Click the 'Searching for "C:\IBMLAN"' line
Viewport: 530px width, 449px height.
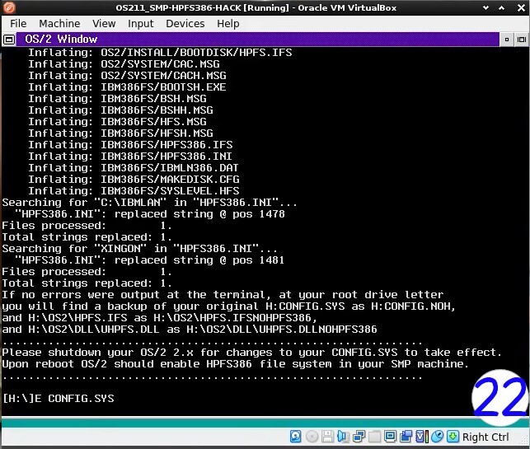(150, 203)
